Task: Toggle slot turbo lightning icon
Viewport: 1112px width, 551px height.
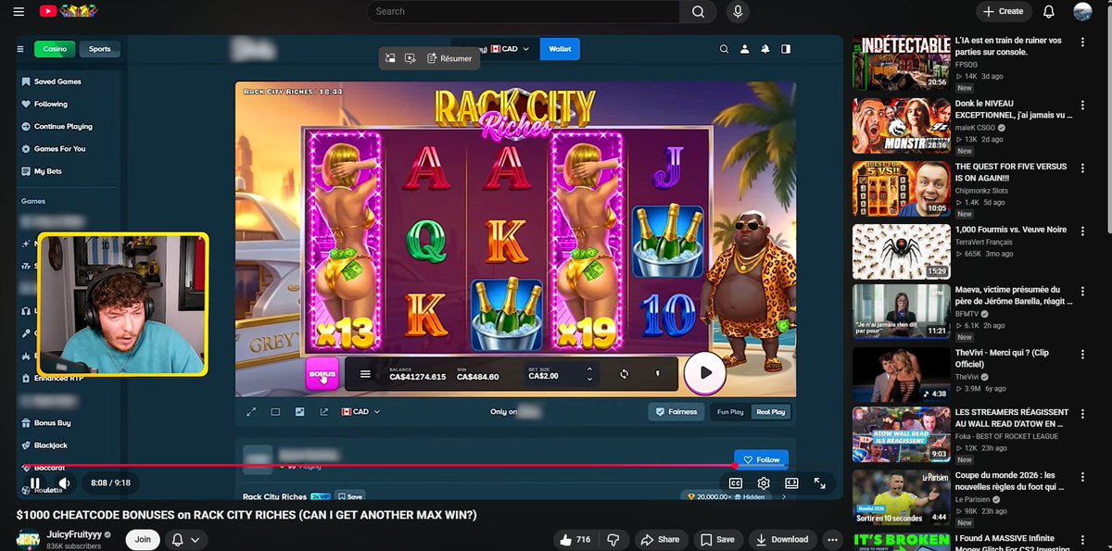Action: pos(658,374)
